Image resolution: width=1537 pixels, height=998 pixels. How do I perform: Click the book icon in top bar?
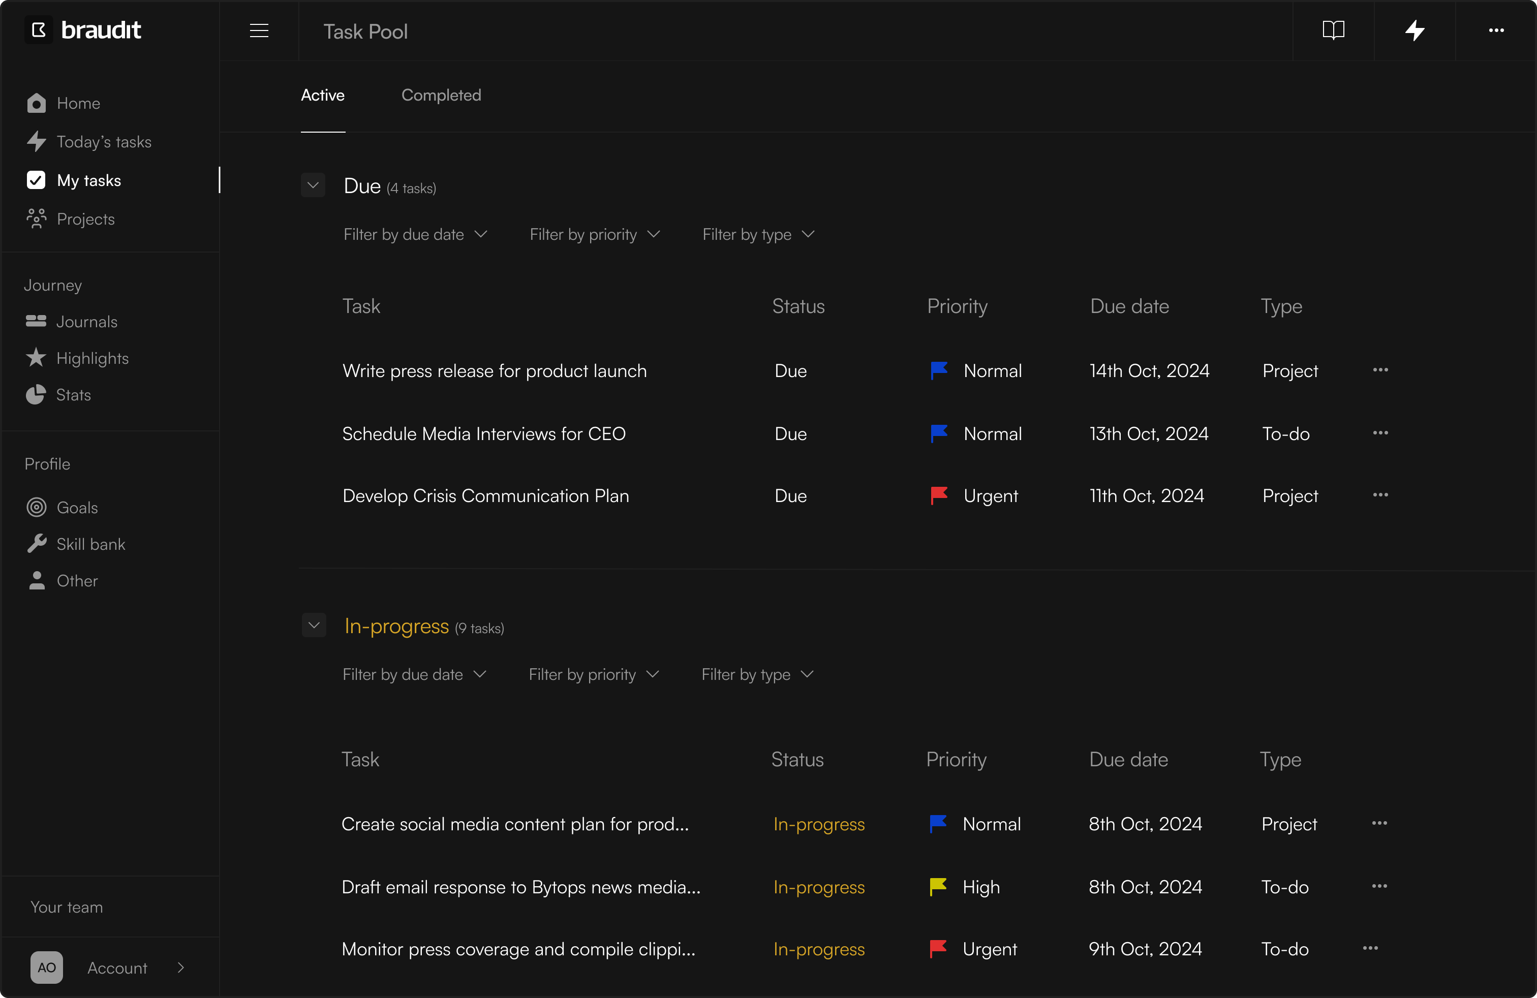tap(1333, 30)
